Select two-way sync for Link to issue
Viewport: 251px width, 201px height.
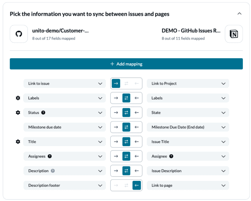(x=126, y=83)
